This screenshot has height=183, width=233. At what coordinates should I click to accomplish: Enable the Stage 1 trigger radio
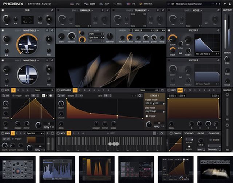pos(147,116)
